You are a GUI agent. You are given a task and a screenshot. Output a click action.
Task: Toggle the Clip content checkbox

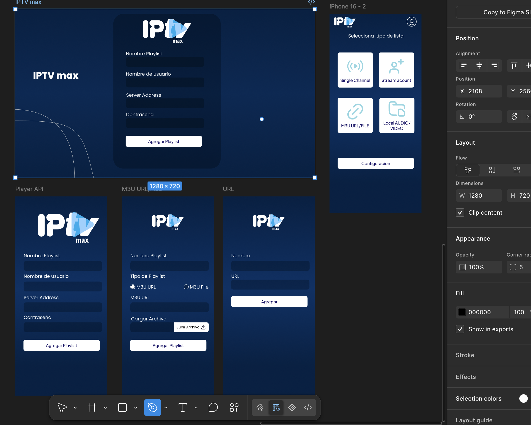[x=460, y=212]
